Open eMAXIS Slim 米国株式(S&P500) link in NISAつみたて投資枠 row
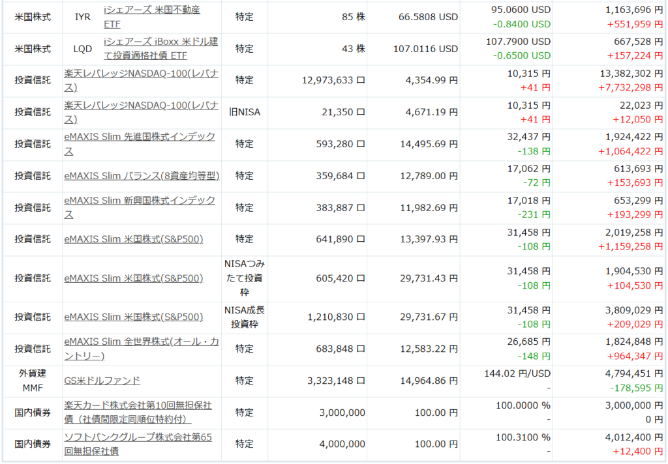 (x=134, y=278)
